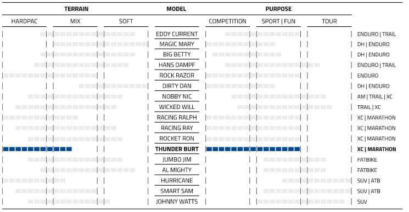Select the COMPETITION purpose column header

[227, 21]
